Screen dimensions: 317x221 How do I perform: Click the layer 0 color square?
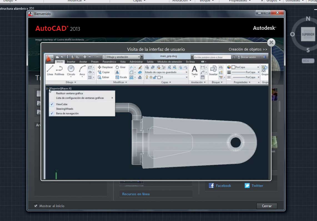click(159, 77)
